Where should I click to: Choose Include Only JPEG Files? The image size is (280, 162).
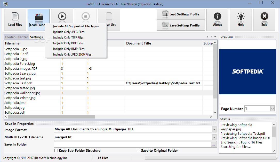pyautogui.click(x=76, y=32)
